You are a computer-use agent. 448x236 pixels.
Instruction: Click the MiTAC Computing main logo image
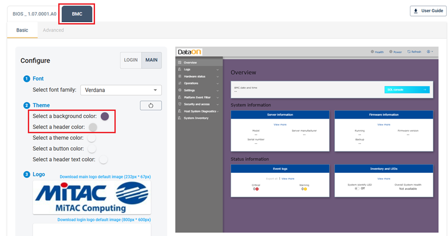tap(92, 197)
